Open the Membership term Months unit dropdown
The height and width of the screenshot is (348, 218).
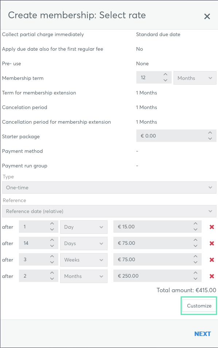click(x=195, y=78)
